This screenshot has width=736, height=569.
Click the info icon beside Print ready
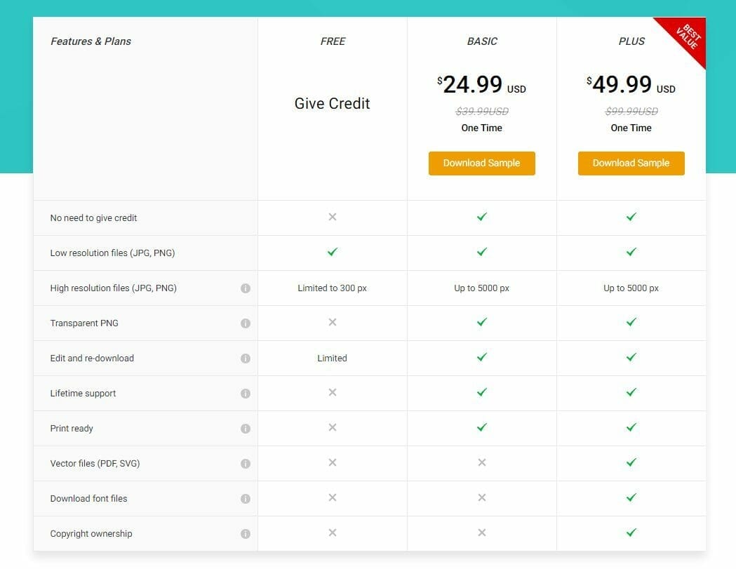click(246, 428)
